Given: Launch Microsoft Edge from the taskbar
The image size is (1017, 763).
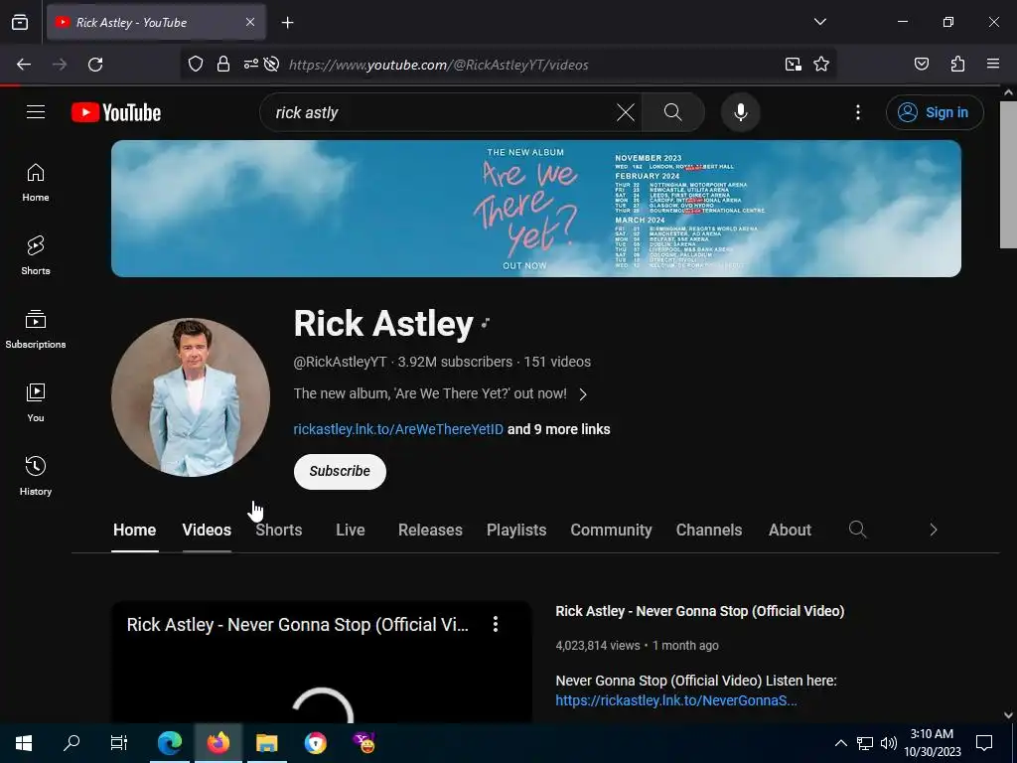Looking at the screenshot, I should [170, 743].
